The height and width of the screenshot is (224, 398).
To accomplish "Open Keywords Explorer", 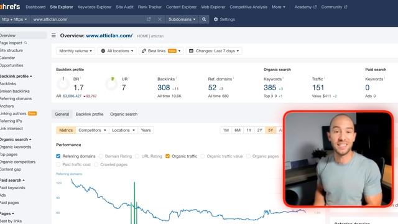I will [x=95, y=7].
